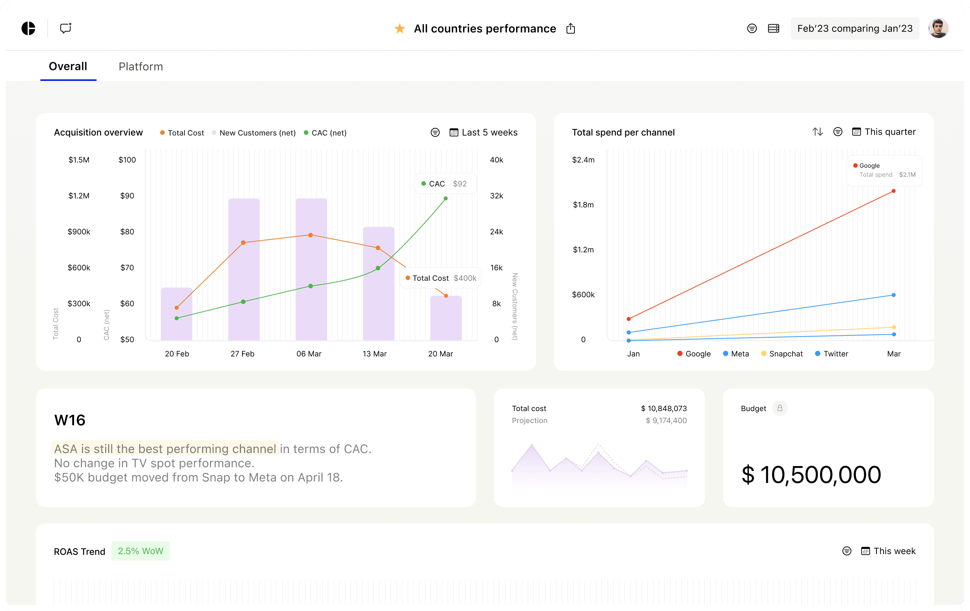Click the Budget lock icon

tap(780, 408)
